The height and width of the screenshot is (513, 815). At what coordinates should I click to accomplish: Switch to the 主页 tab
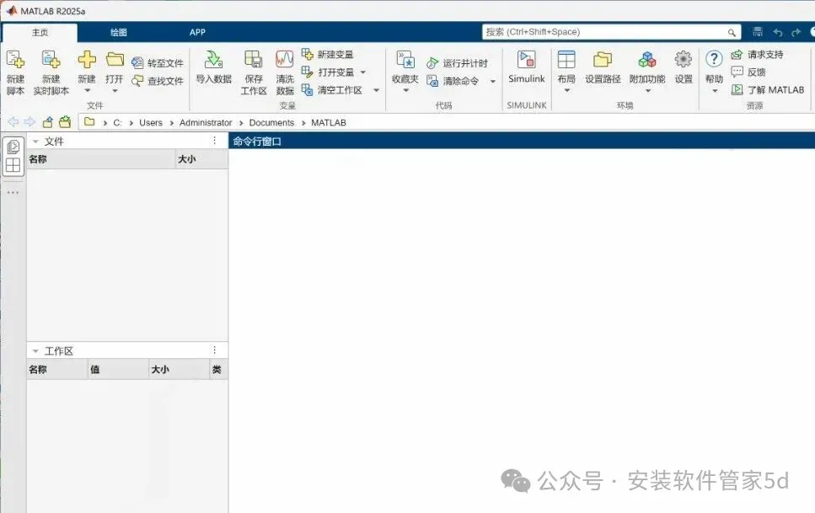point(40,32)
